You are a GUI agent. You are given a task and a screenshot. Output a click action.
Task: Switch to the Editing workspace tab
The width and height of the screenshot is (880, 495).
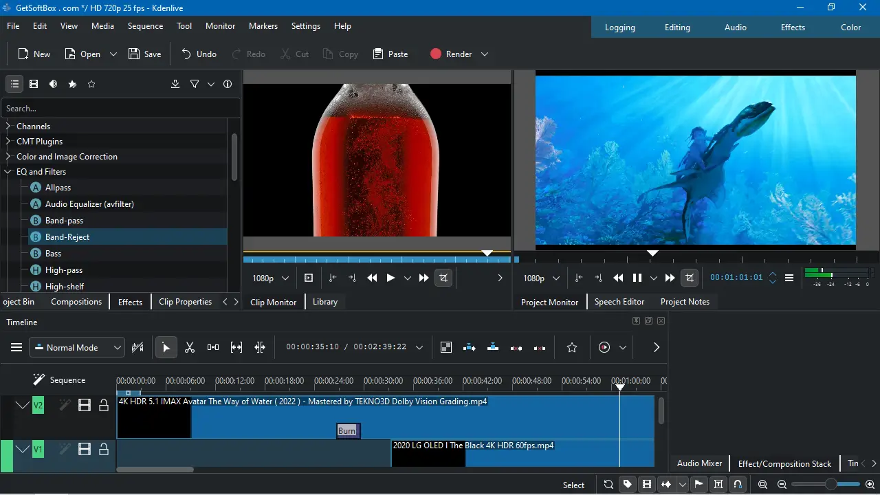coord(677,27)
